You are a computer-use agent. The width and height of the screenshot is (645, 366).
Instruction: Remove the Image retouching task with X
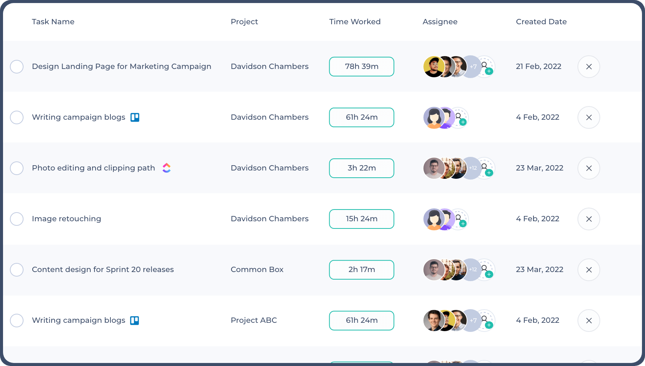coord(588,219)
